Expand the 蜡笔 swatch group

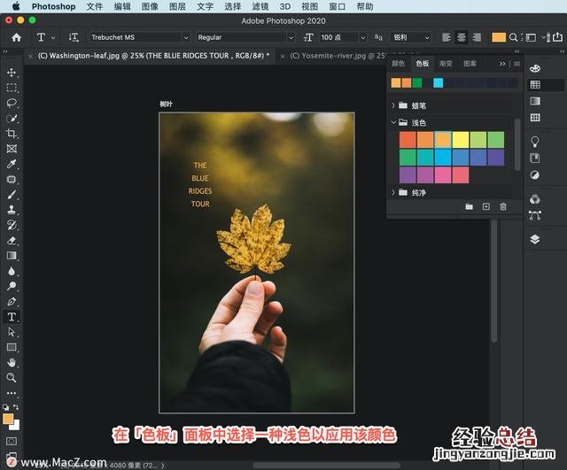click(x=392, y=105)
